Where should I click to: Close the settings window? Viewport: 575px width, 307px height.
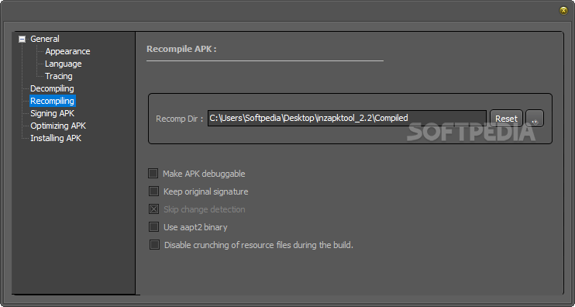coord(563,11)
